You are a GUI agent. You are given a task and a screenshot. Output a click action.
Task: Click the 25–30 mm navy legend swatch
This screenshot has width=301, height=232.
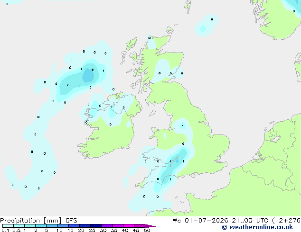pyautogui.click(x=96, y=226)
